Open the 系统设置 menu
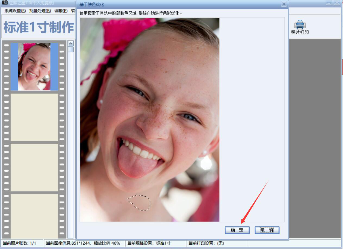Screen dimensions: 343x249 pyautogui.click(x=15, y=11)
